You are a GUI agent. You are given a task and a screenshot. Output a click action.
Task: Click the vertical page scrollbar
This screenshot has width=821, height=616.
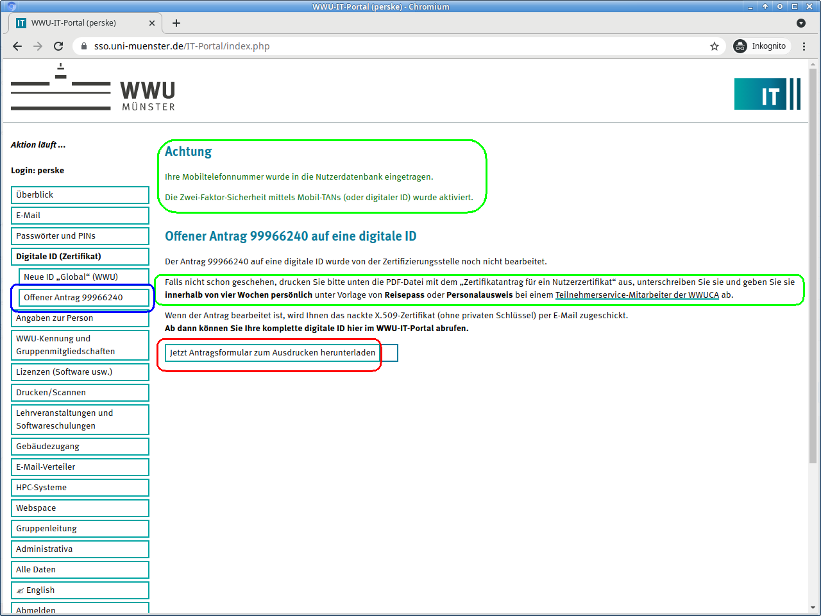813,321
